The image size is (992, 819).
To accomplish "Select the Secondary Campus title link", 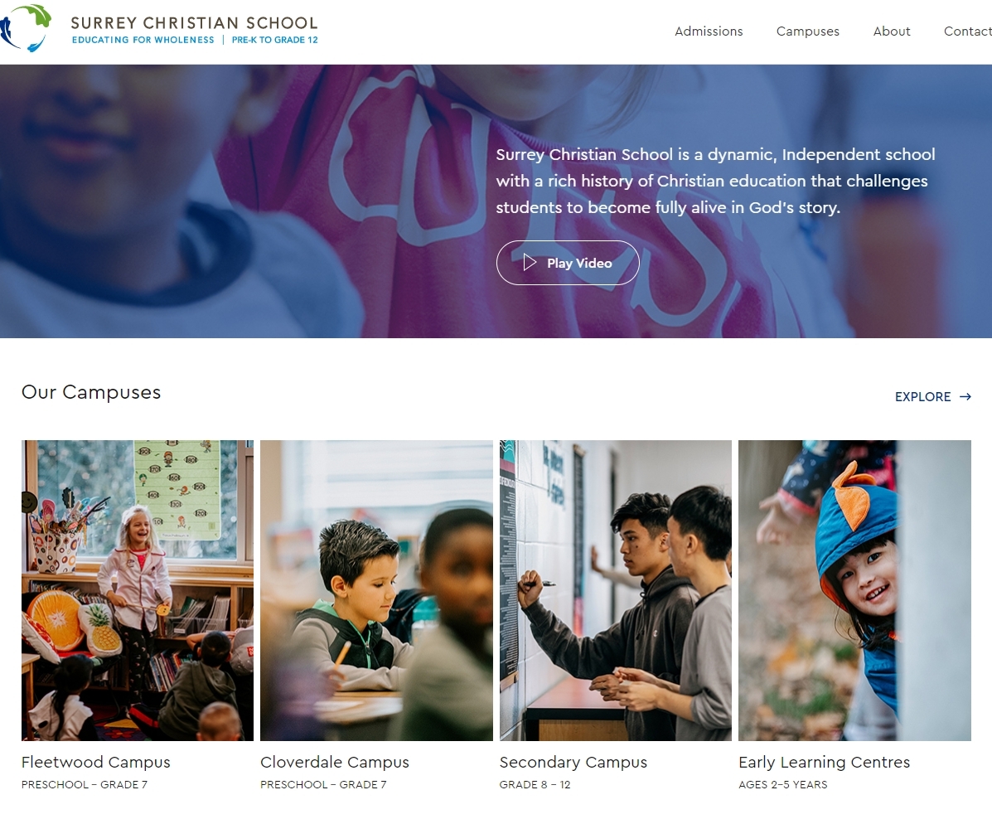I will tap(573, 762).
